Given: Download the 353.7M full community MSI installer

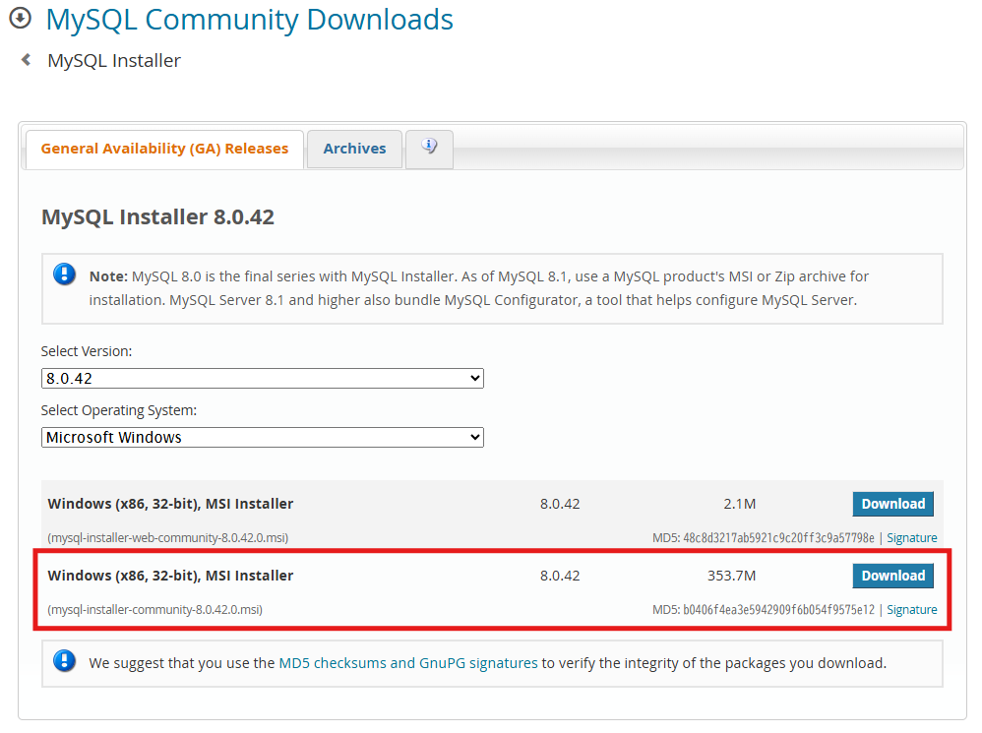Looking at the screenshot, I should [x=892, y=576].
